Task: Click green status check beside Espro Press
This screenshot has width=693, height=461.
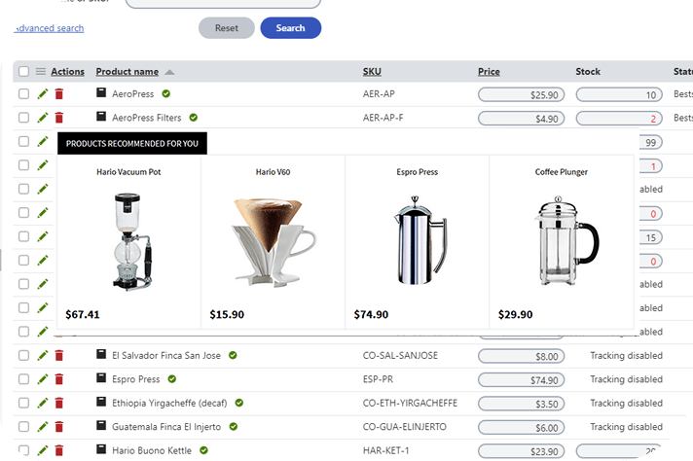Action: 172,379
